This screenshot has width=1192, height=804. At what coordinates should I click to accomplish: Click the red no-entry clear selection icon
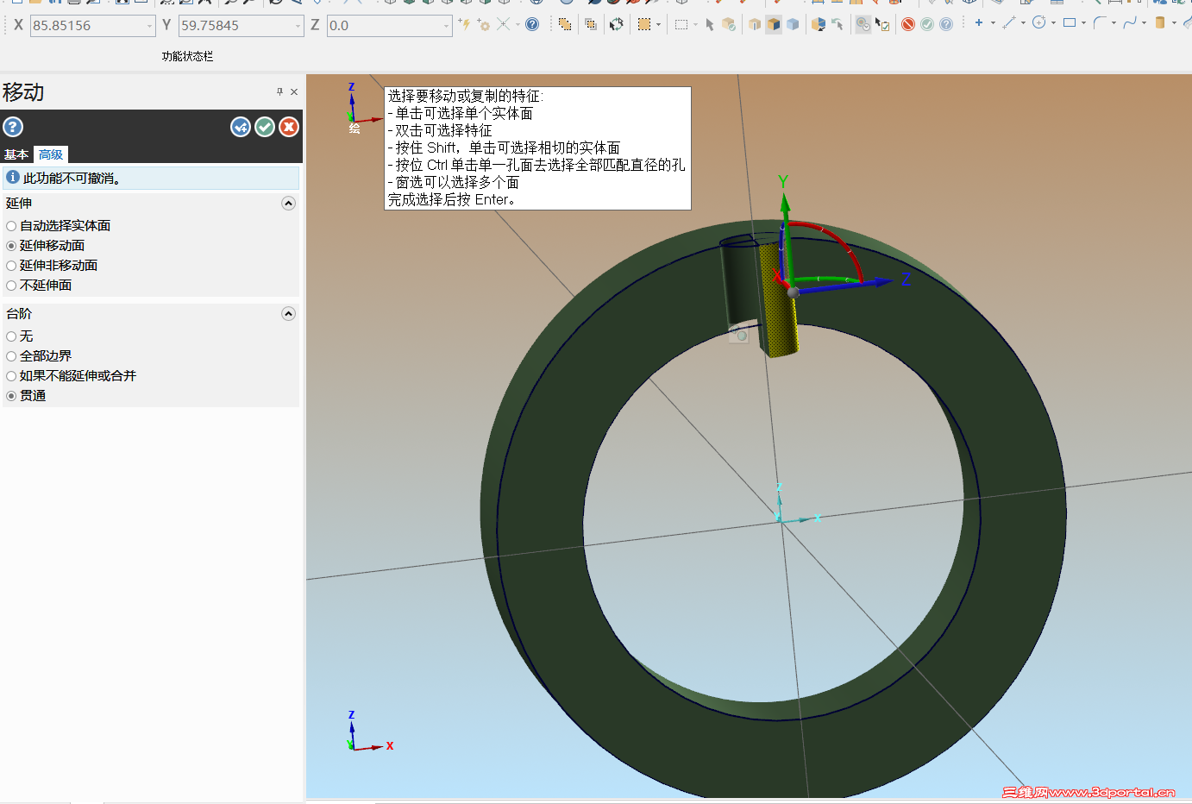[x=908, y=24]
